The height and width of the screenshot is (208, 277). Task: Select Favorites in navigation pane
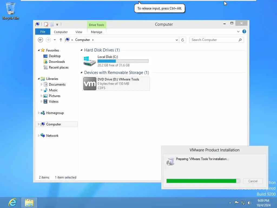coord(52,50)
